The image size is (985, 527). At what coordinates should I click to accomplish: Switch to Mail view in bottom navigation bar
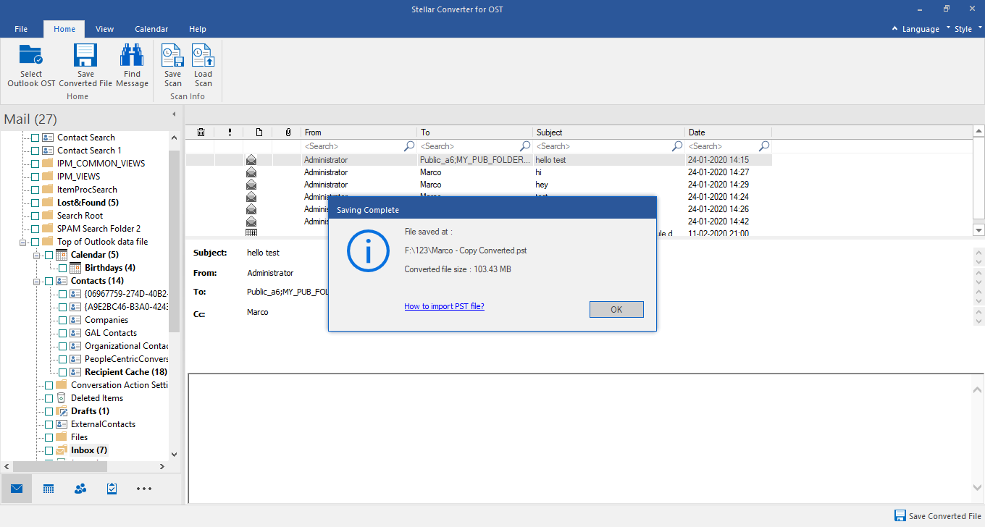(17, 489)
